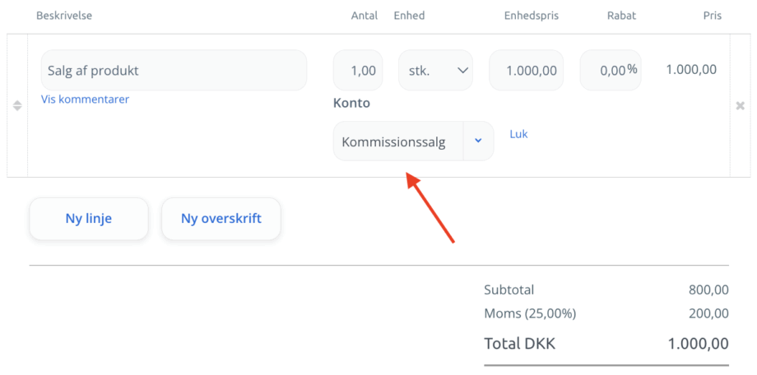Click the bold total amount 1.000,00
Image resolution: width=757 pixels, height=375 pixels.
[x=699, y=344]
